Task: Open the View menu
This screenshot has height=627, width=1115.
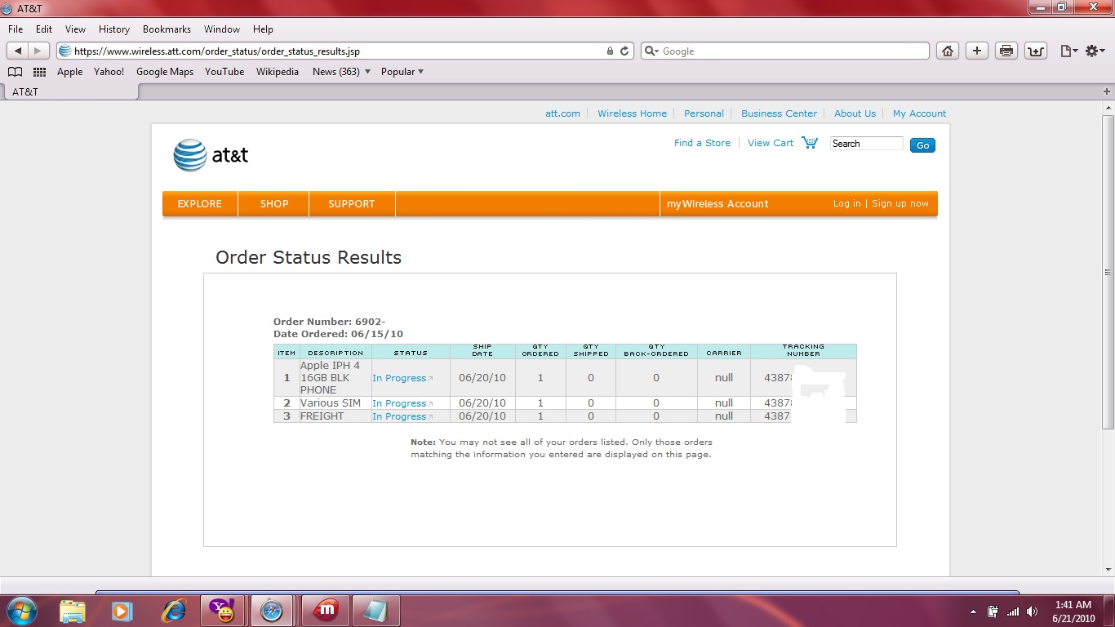Action: coord(75,29)
